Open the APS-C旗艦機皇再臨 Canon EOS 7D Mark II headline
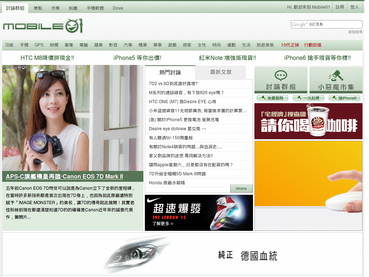369x277 pixels. tap(65, 176)
